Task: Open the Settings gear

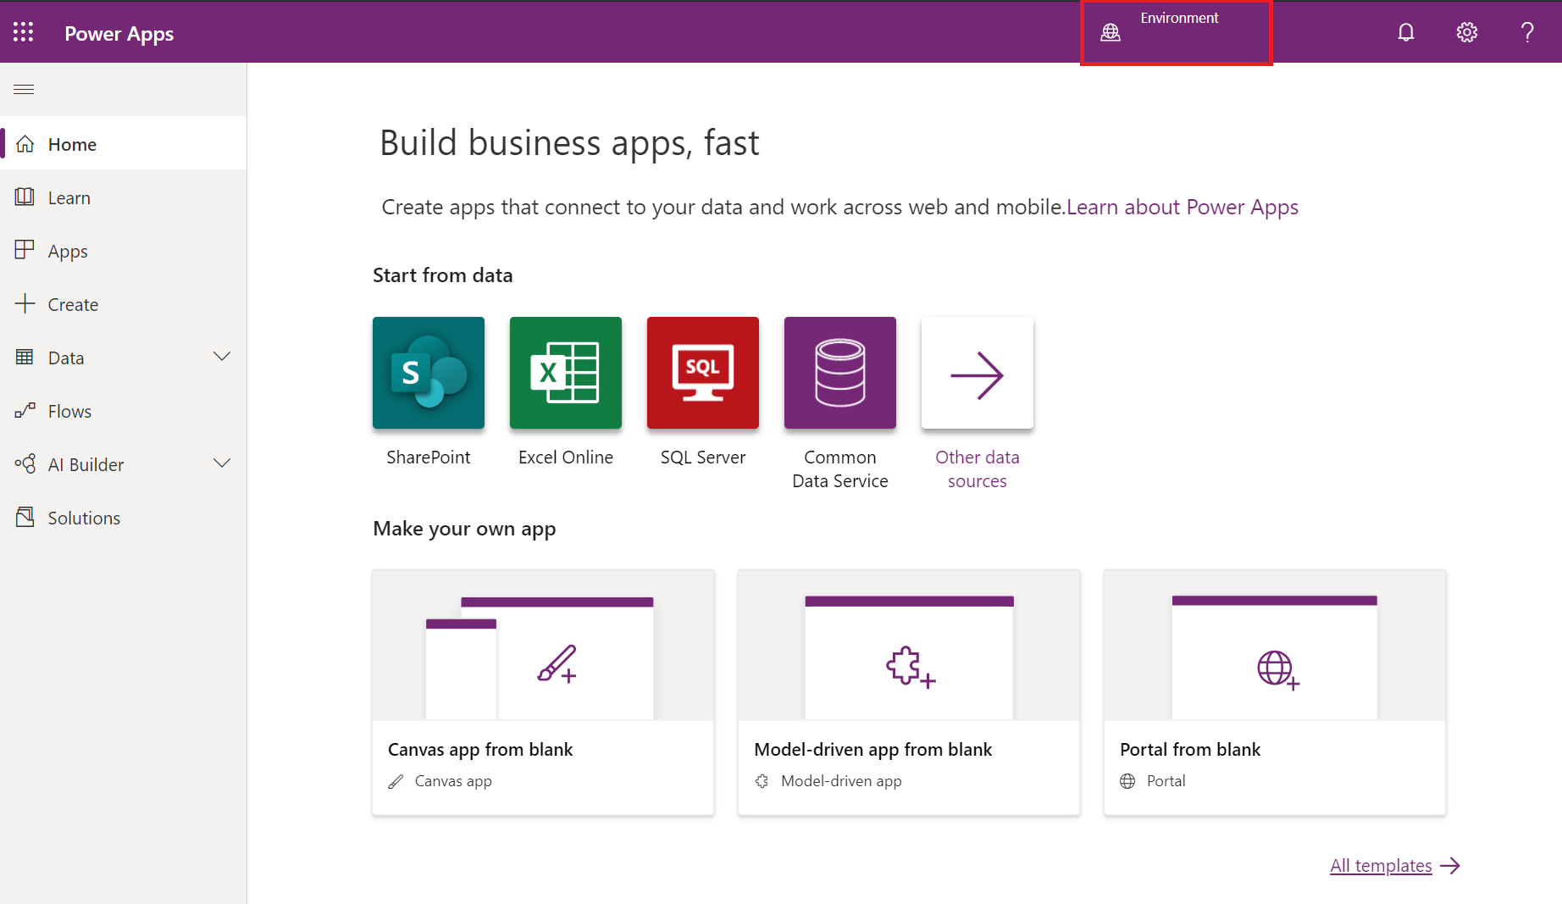Action: point(1467,32)
